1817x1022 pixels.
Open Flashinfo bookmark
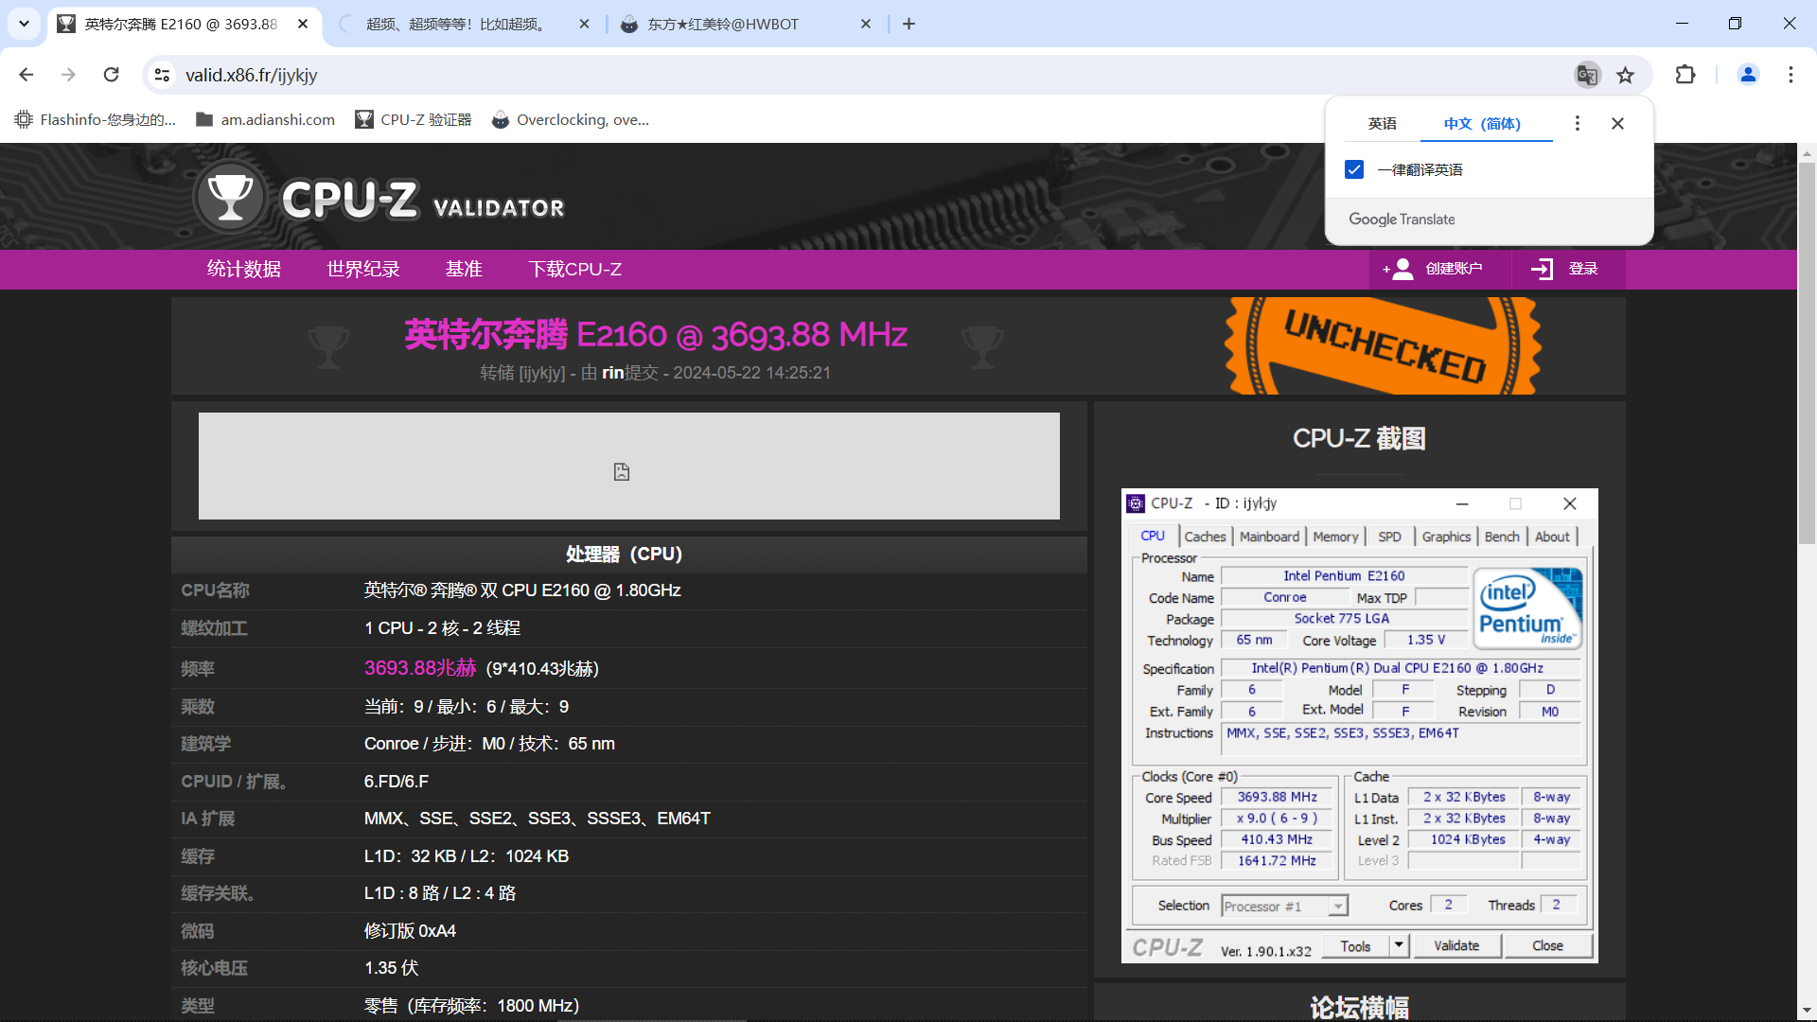click(x=96, y=119)
